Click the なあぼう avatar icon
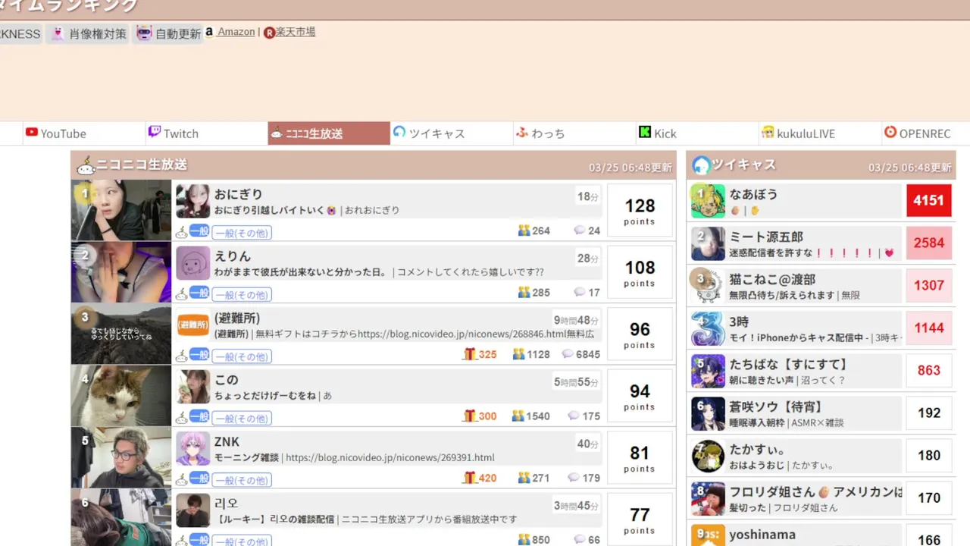 coord(708,201)
